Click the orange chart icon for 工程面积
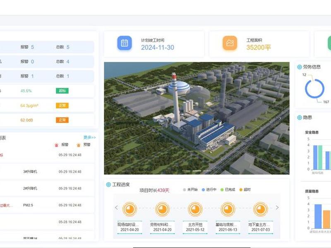 pos(230,43)
